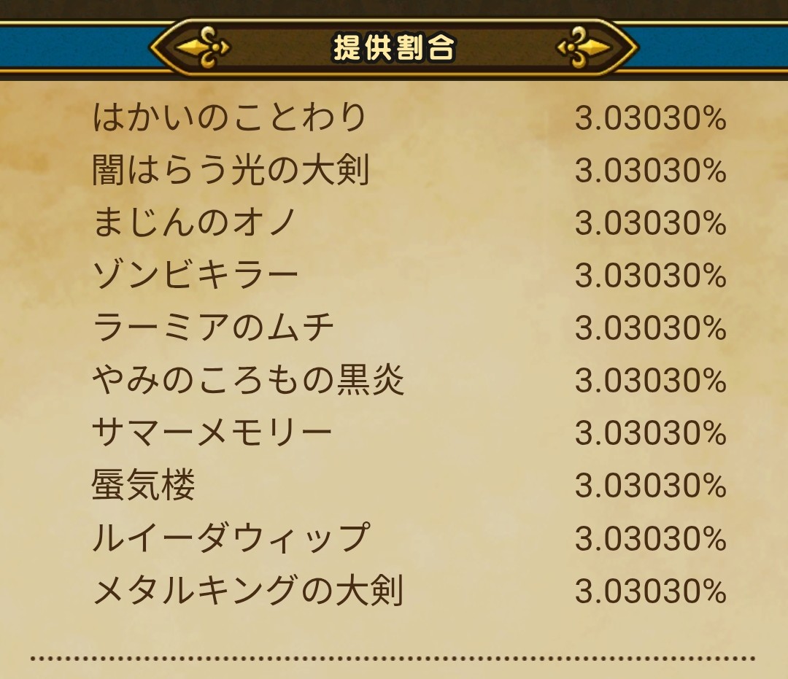Open the ゾンビキラー item

(196, 276)
